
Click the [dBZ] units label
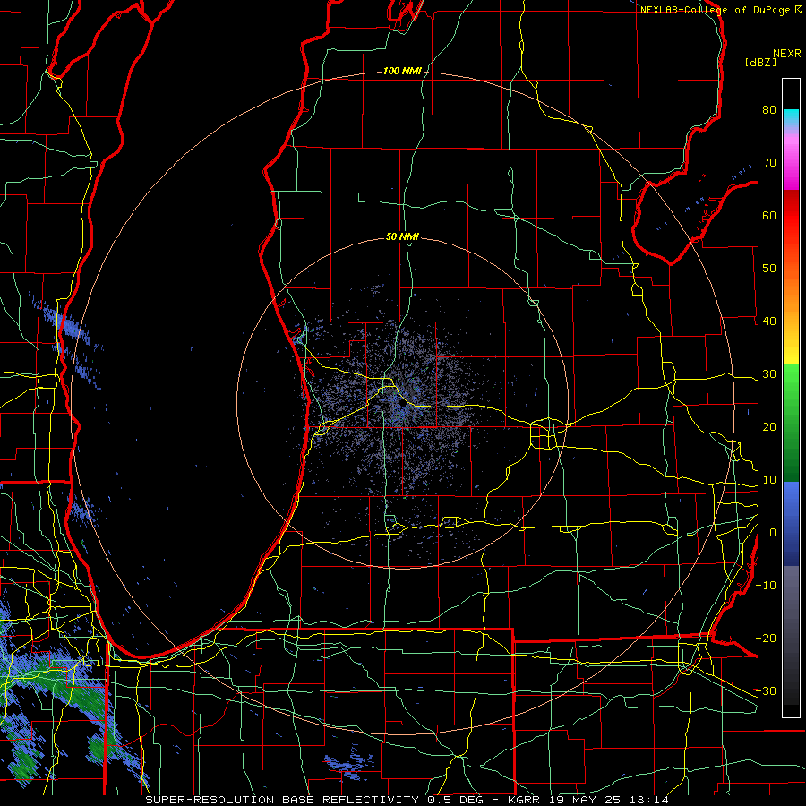pos(760,62)
